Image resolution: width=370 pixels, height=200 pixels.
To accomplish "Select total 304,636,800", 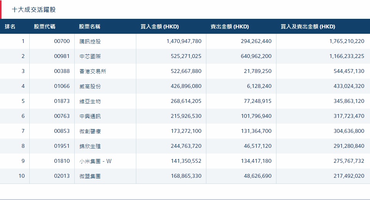I will [349, 131].
